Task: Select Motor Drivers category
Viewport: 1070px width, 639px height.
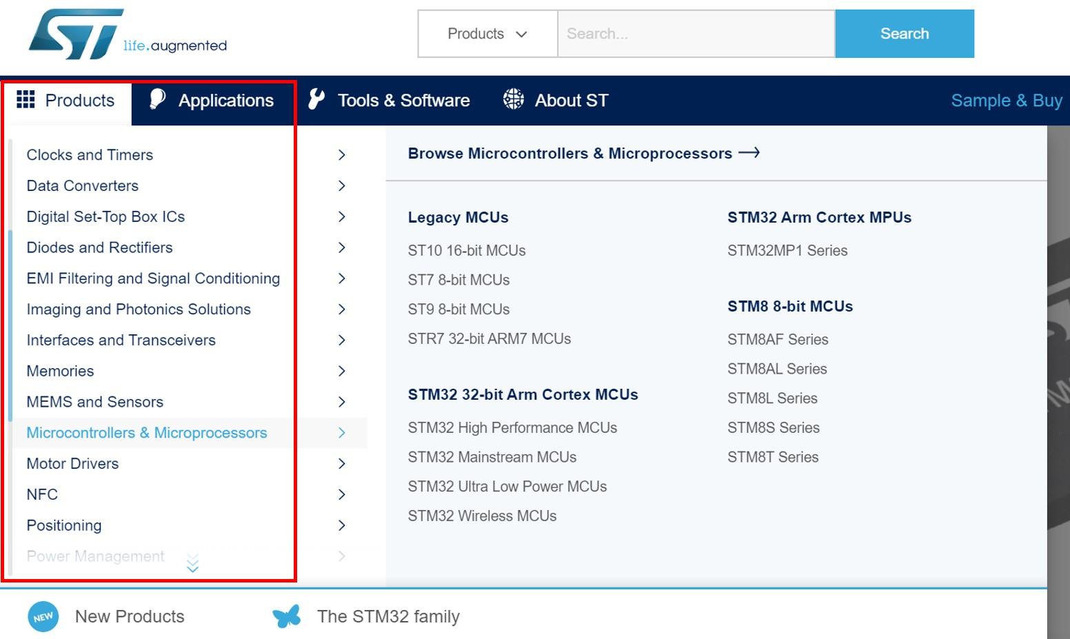Action: click(x=72, y=464)
